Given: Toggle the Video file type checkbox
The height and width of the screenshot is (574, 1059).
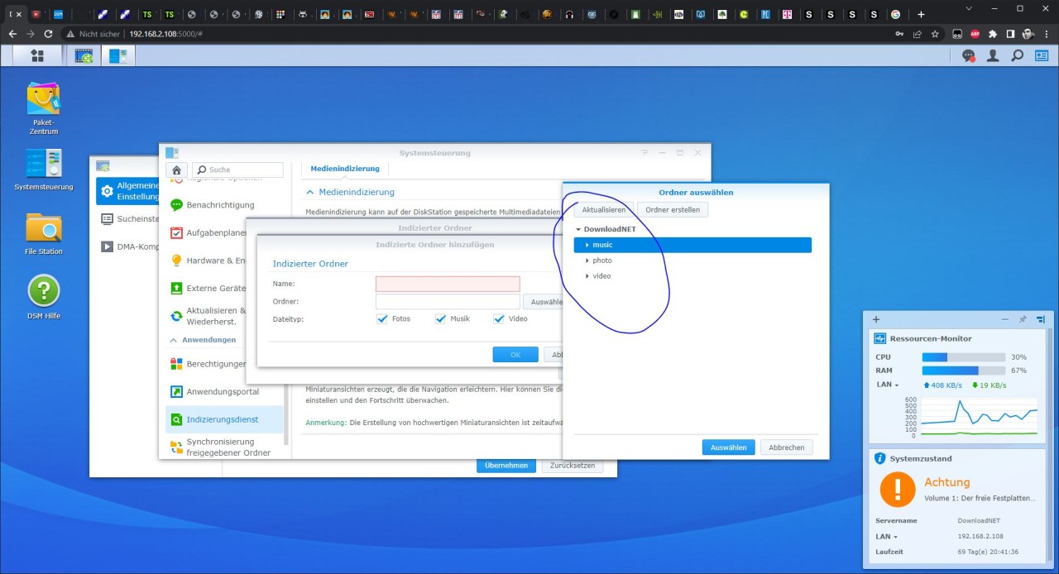Looking at the screenshot, I should tap(499, 318).
